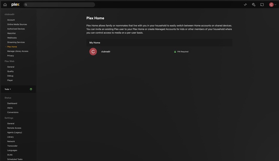
Task: Open Debug settings
Action: point(10,76)
